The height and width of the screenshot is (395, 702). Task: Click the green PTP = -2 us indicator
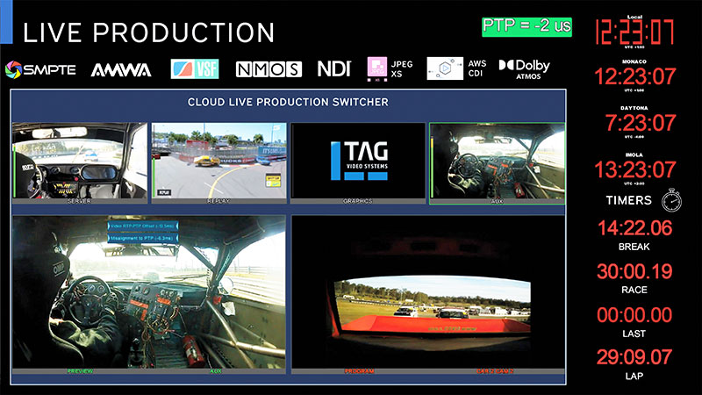click(527, 27)
